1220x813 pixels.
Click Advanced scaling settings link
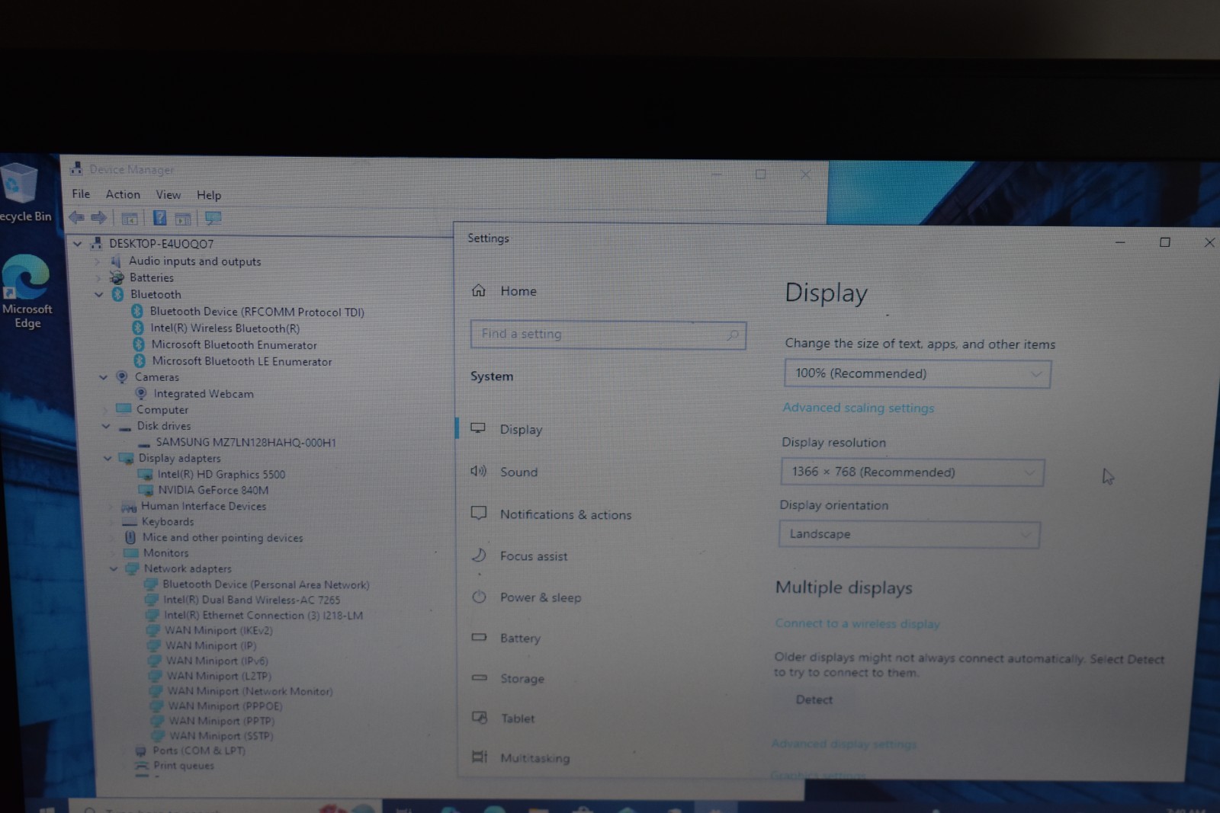coord(858,408)
